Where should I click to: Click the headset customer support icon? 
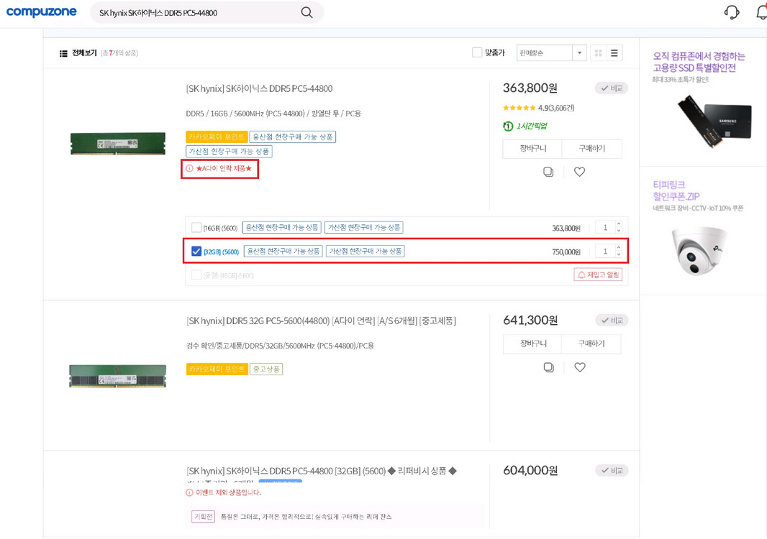pos(731,11)
